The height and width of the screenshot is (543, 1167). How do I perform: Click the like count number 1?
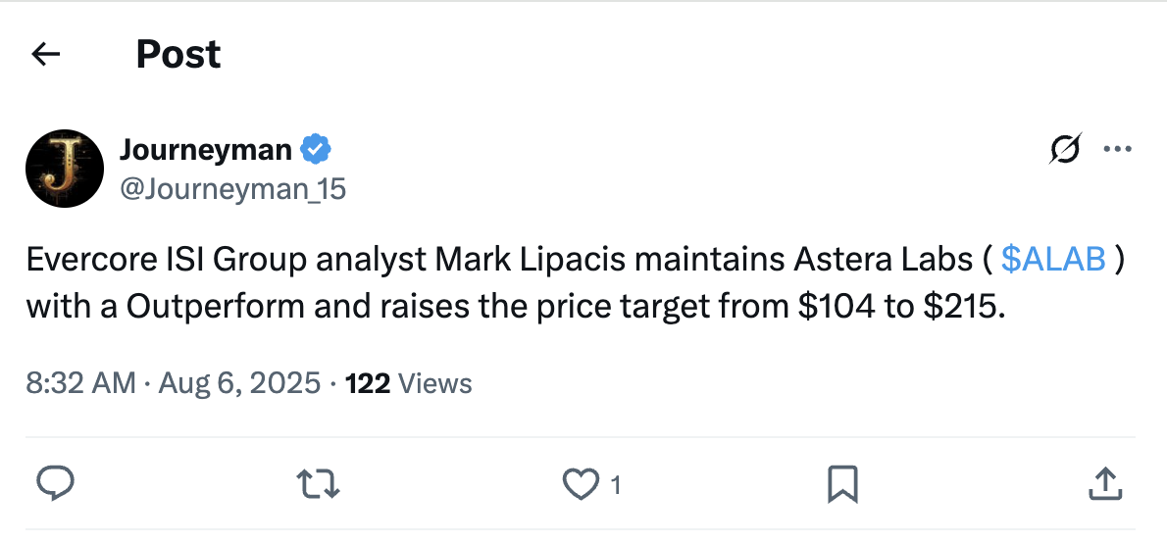click(x=615, y=484)
